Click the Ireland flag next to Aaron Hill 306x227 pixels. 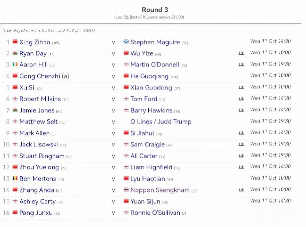coord(15,64)
